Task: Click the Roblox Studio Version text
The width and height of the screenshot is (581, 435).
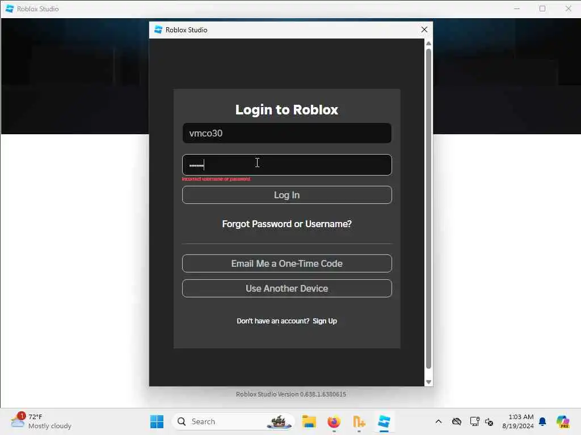Action: coord(291,394)
